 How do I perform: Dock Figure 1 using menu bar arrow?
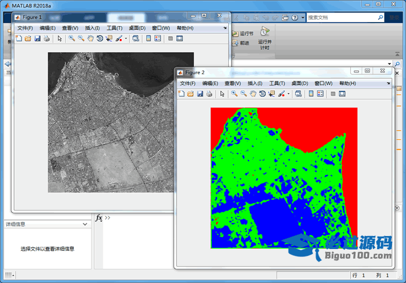pyautogui.click(x=225, y=28)
